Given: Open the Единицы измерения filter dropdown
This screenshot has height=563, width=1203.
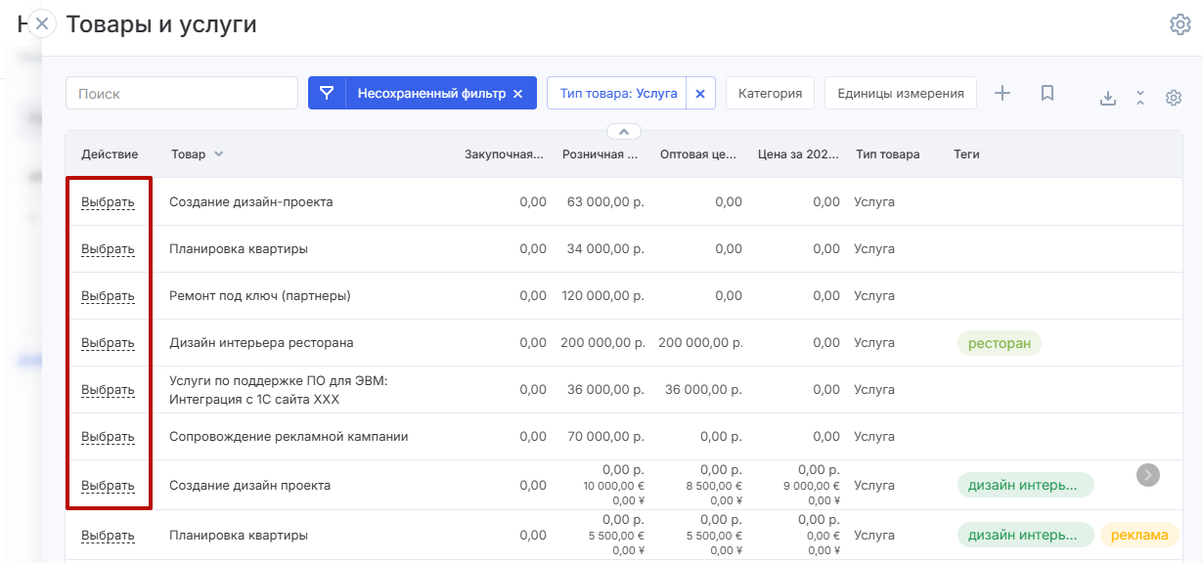Looking at the screenshot, I should click(900, 94).
